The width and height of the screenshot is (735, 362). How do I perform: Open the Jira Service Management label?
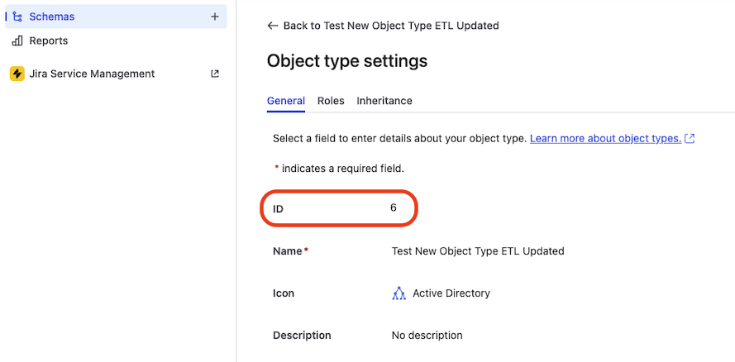point(92,74)
